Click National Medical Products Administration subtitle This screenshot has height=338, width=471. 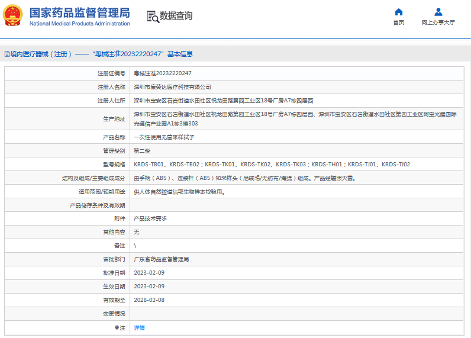click(x=80, y=24)
